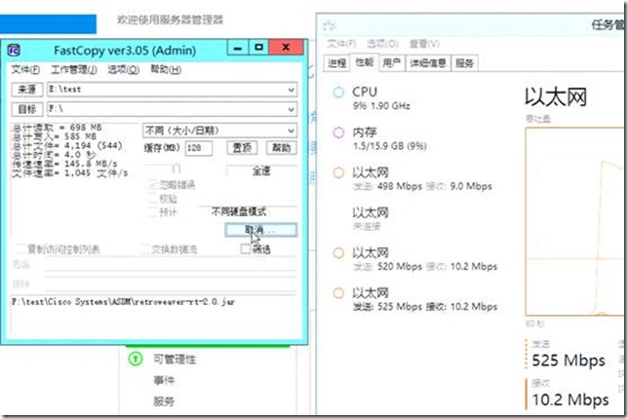This screenshot has height=419, width=628.
Task: Click the CPU circle icon in Task Manager
Action: tap(338, 93)
